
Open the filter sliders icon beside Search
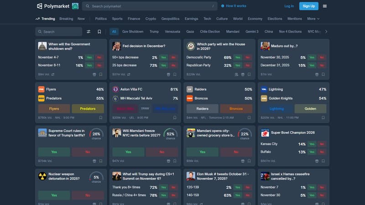point(89,32)
